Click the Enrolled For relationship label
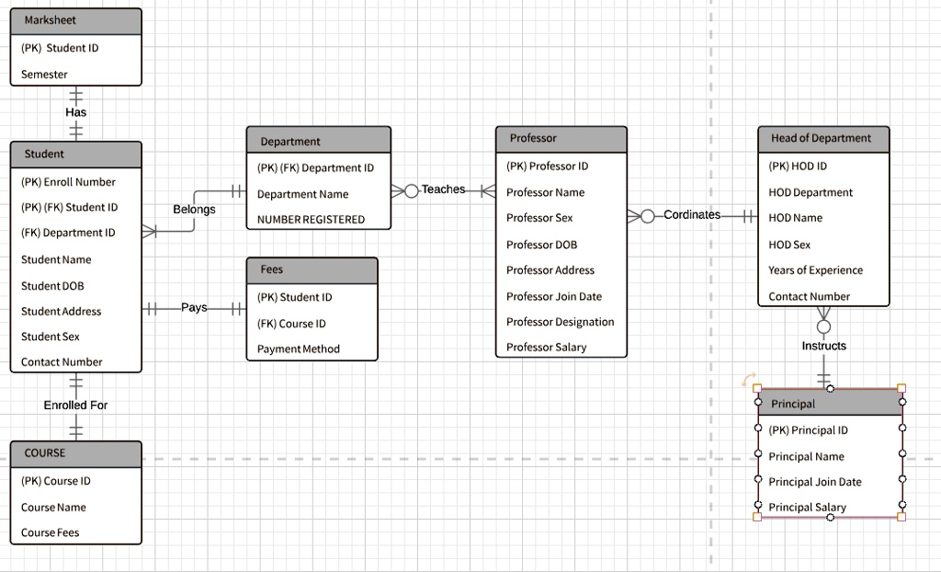Image resolution: width=941 pixels, height=572 pixels. point(74,405)
